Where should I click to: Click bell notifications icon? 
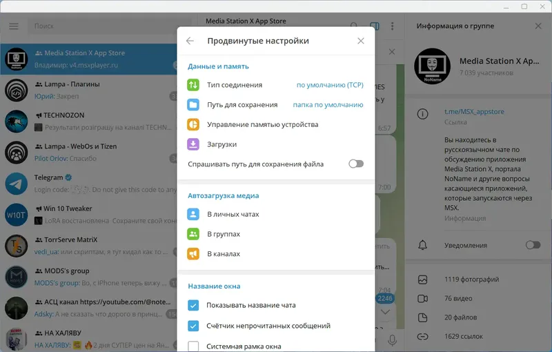[x=422, y=245]
